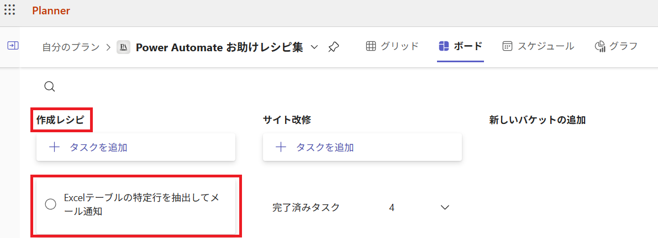Open the スケジュール view tab
Screen dimensions: 658x238
click(538, 46)
